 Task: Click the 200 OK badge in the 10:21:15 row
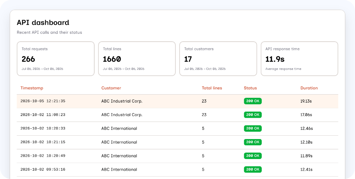coord(253,142)
